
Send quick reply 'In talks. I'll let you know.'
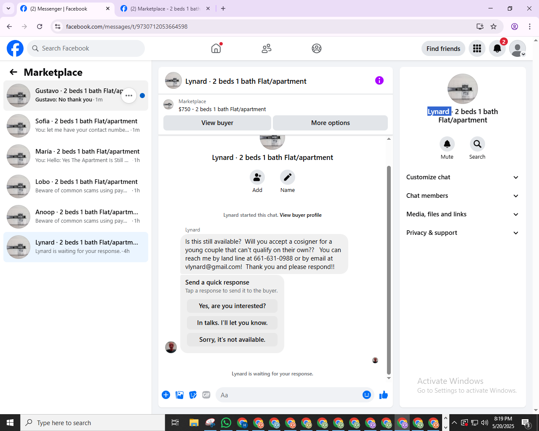232,323
